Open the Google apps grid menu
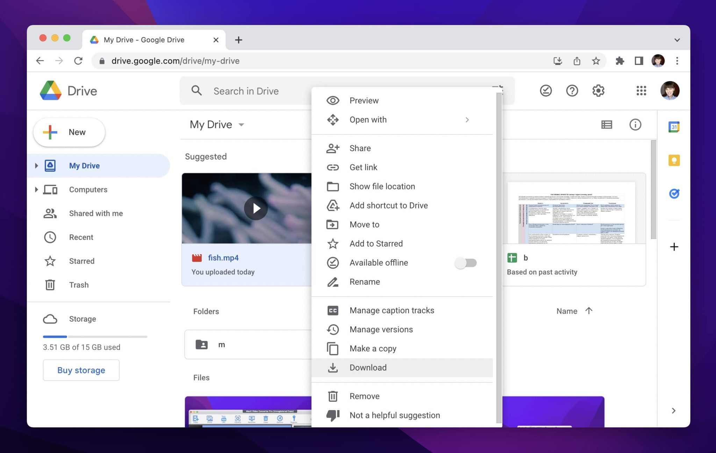Image resolution: width=716 pixels, height=453 pixels. coord(641,90)
